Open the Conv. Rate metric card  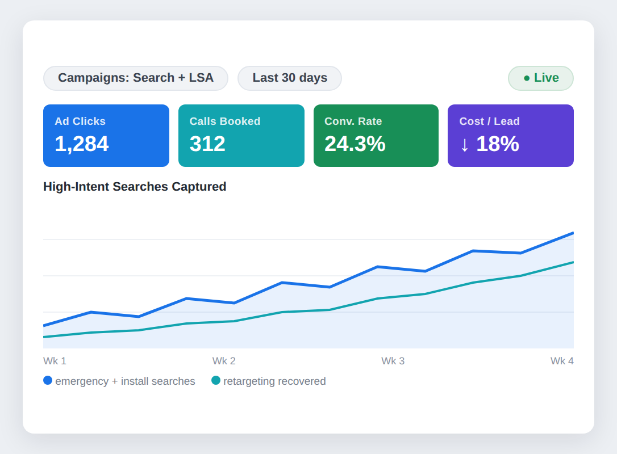376,135
